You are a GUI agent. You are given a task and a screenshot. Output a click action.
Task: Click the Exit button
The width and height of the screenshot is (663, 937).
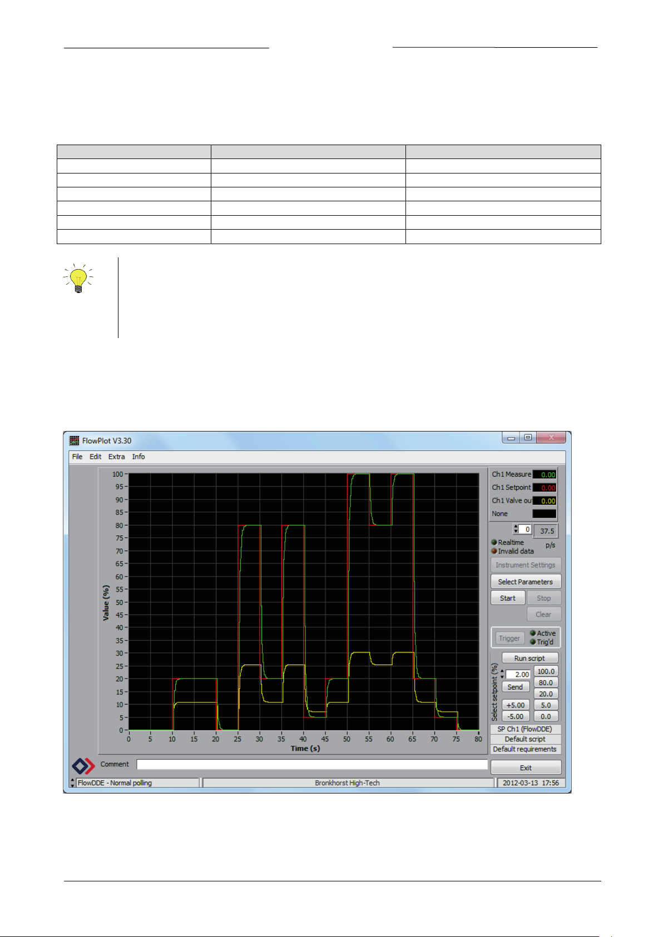526,768
